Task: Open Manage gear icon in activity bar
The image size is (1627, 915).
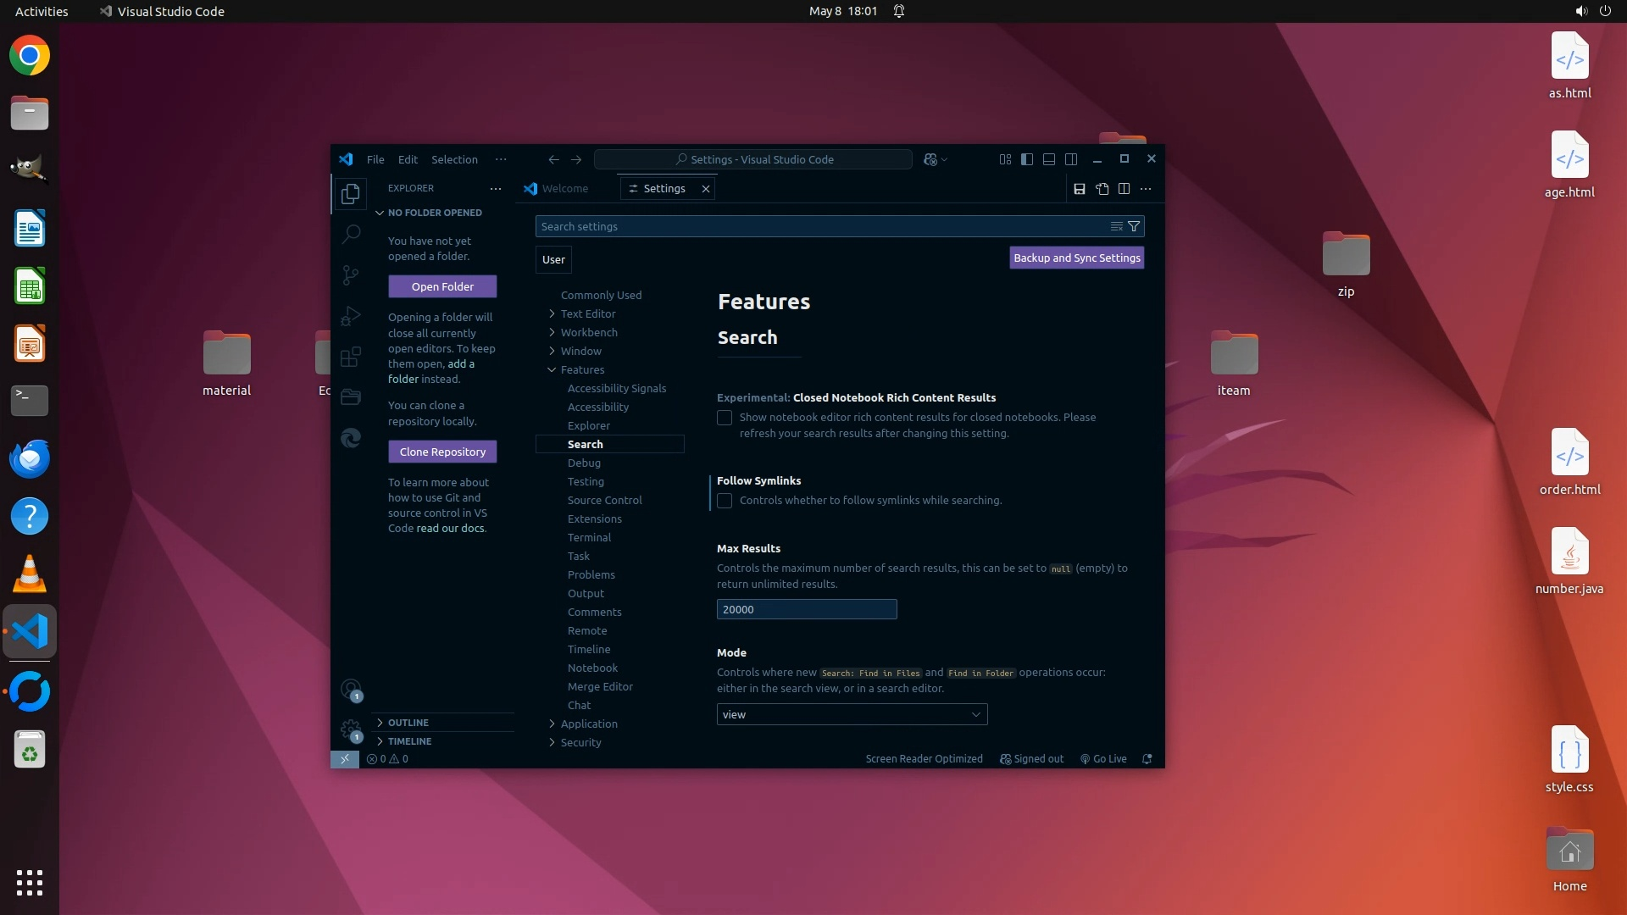Action: 350,729
